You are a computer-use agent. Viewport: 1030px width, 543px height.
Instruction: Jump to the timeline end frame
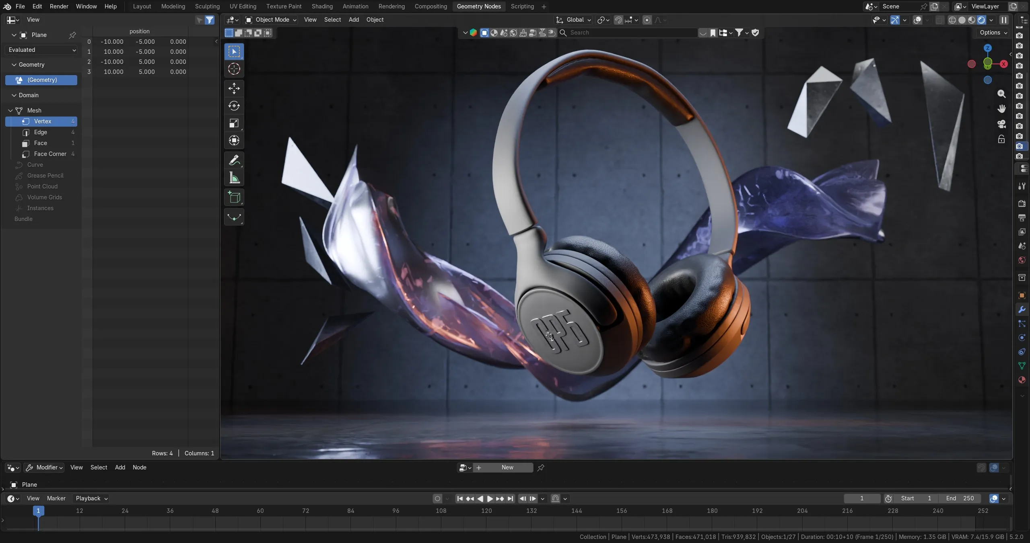coord(510,498)
